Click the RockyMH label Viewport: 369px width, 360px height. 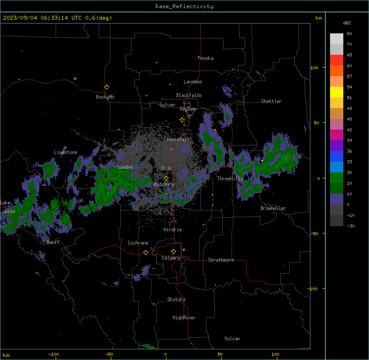[105, 97]
